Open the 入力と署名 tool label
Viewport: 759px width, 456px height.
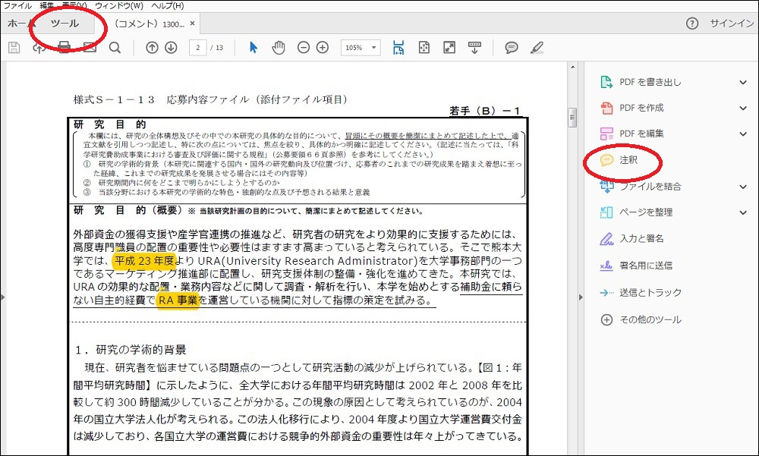[x=642, y=239]
